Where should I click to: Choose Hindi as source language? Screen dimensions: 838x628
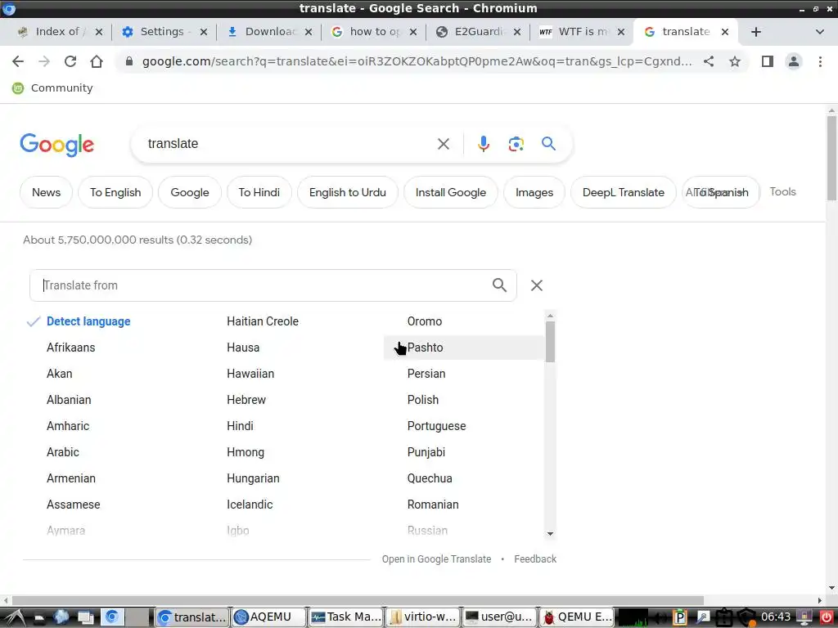tap(240, 426)
